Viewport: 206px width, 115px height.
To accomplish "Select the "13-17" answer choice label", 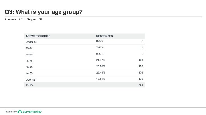I will (x=29, y=48).
